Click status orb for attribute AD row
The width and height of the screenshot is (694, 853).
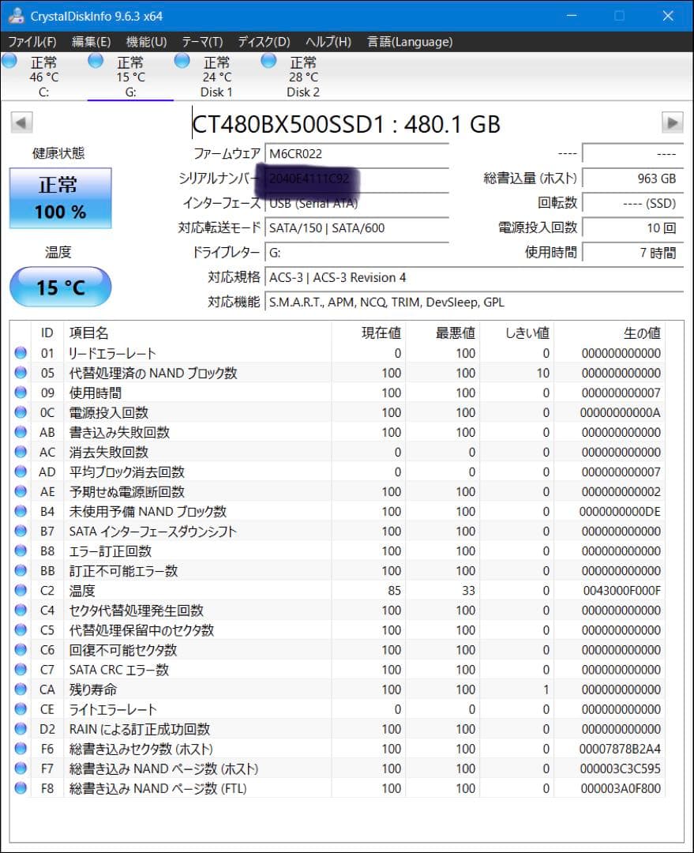click(x=21, y=472)
